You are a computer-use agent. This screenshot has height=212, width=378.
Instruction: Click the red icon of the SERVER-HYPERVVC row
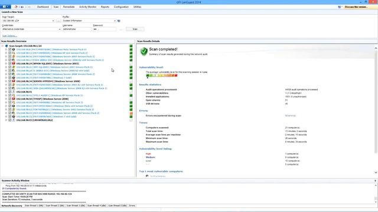pyautogui.click(x=14, y=81)
